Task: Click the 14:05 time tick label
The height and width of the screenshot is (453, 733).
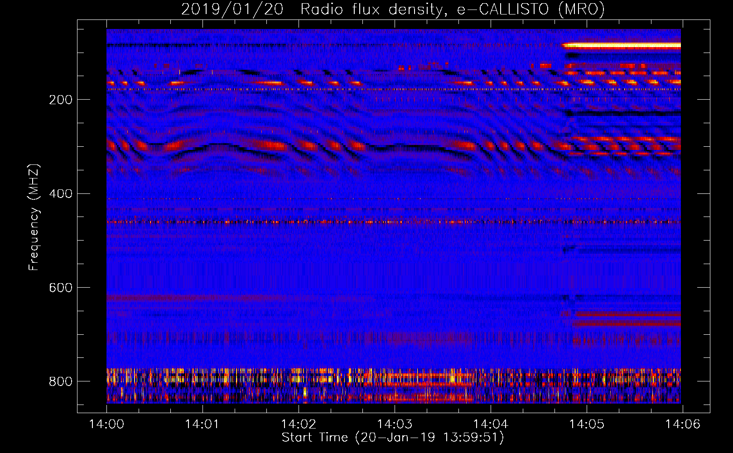Action: [587, 424]
